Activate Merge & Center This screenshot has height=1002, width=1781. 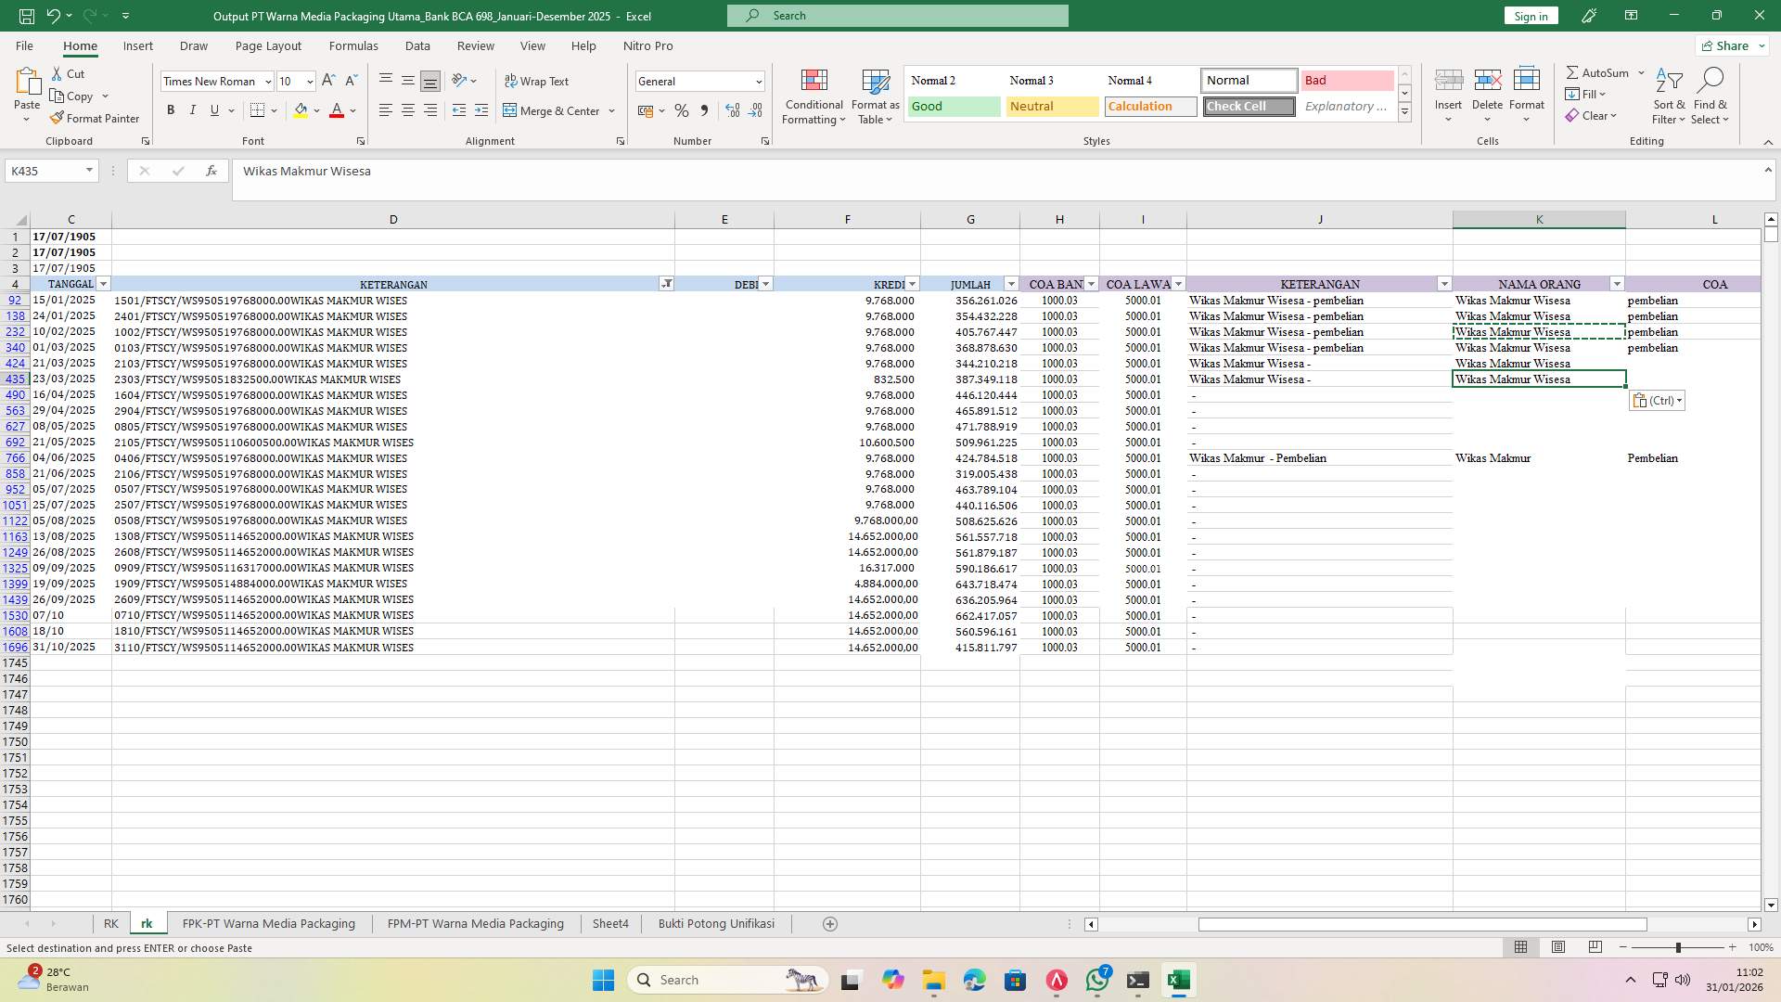click(x=553, y=110)
